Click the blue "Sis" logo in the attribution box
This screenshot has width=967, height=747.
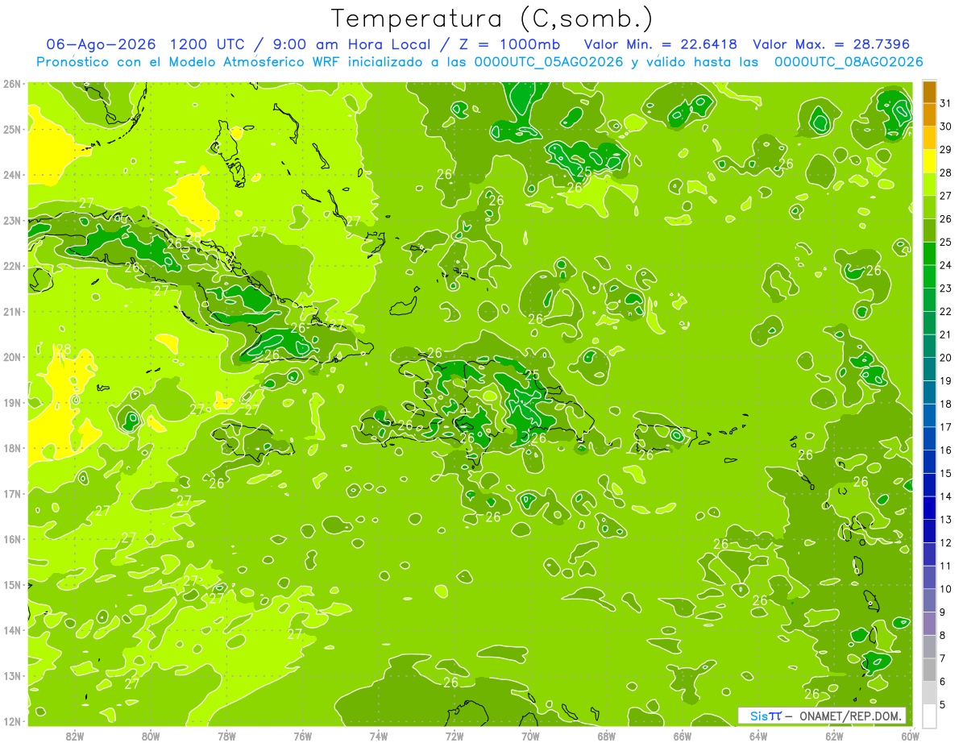point(758,716)
